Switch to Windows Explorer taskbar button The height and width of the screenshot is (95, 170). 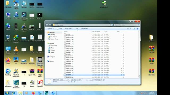pos(20,93)
